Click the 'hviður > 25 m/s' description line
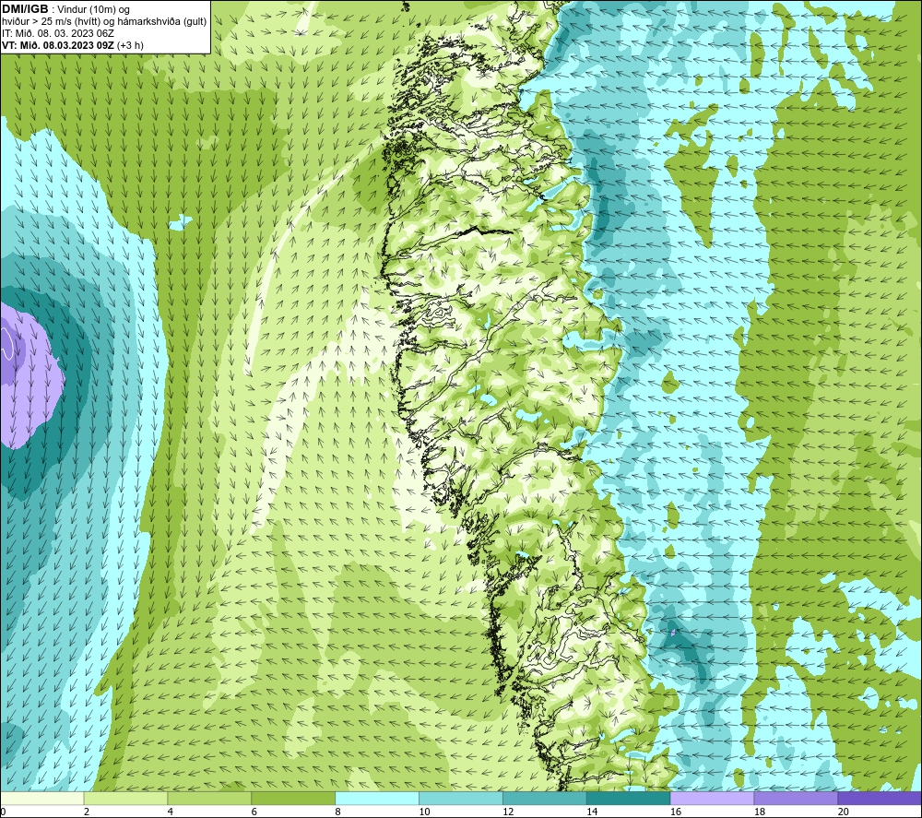 (104, 21)
